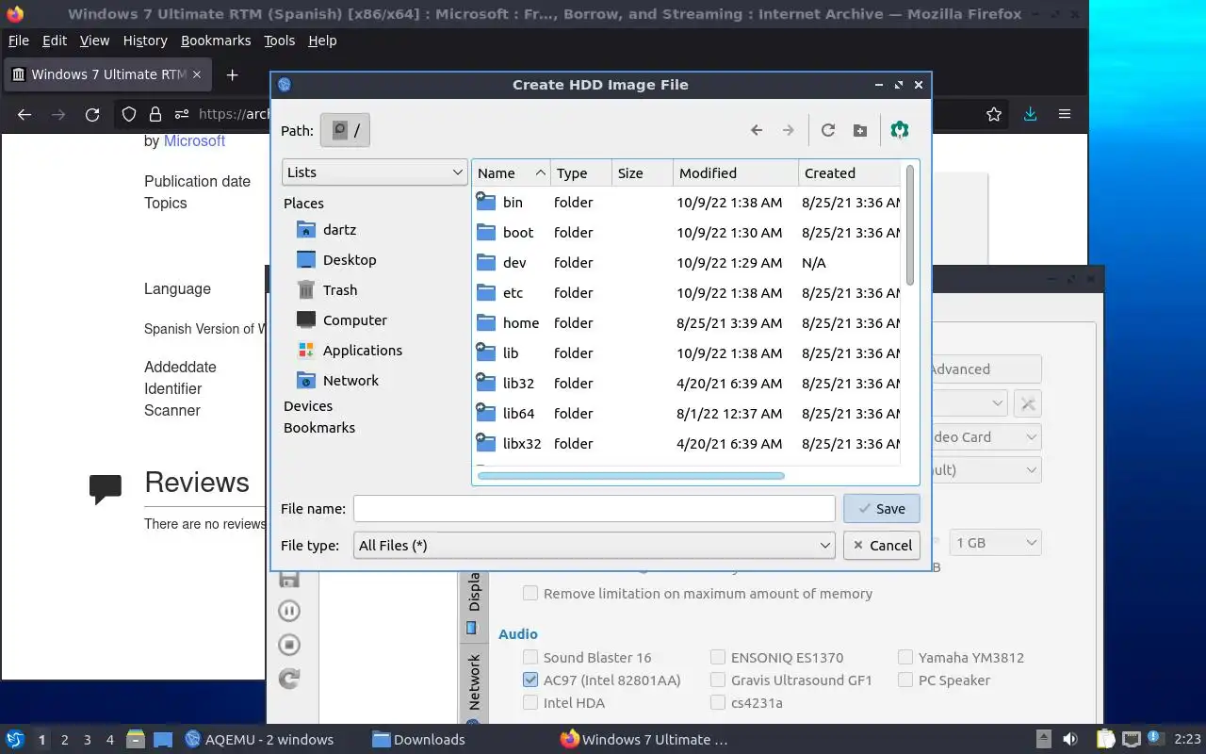Enable Gravis Ultrasound GF1
The image size is (1206, 754).
tap(718, 680)
